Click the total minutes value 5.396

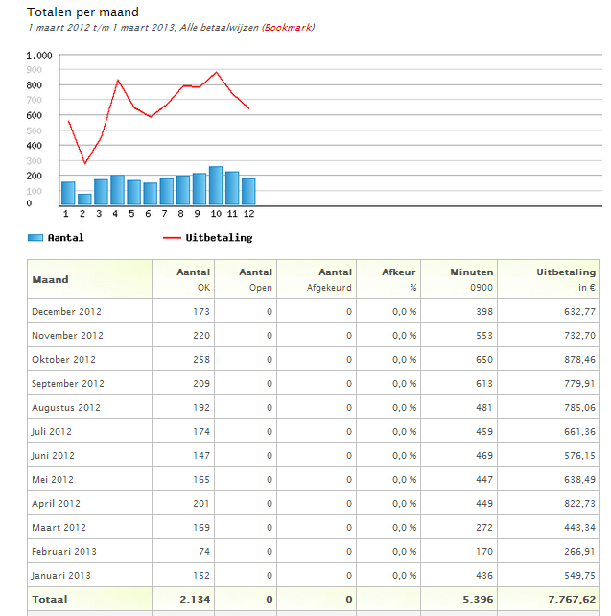click(x=478, y=599)
